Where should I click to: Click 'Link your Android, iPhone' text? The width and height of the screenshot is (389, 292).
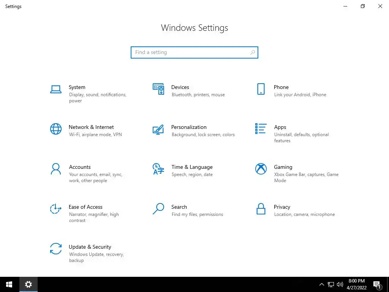tap(300, 95)
